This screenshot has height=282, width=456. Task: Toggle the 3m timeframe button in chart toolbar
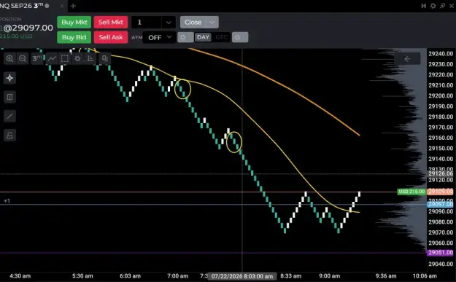[37, 58]
